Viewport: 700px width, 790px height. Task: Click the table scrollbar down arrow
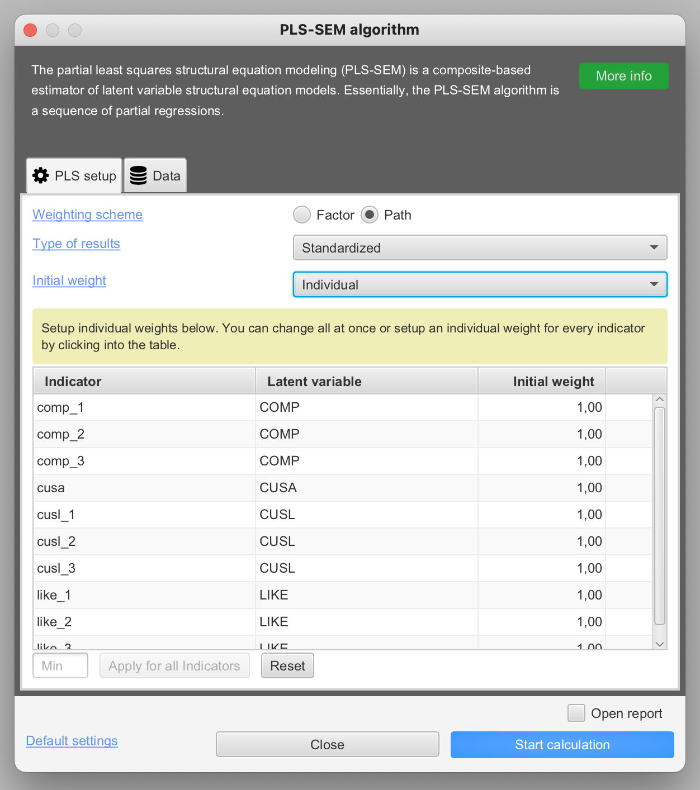click(x=660, y=644)
